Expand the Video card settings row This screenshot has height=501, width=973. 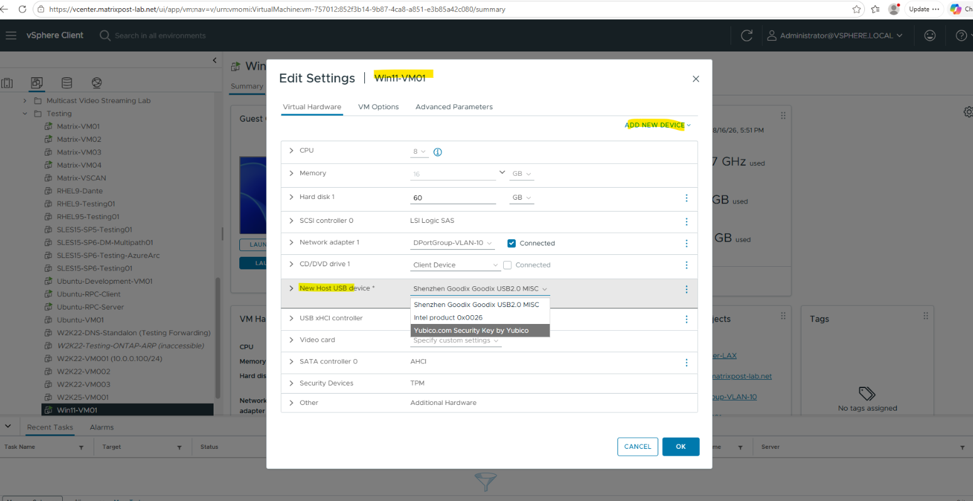tap(291, 340)
